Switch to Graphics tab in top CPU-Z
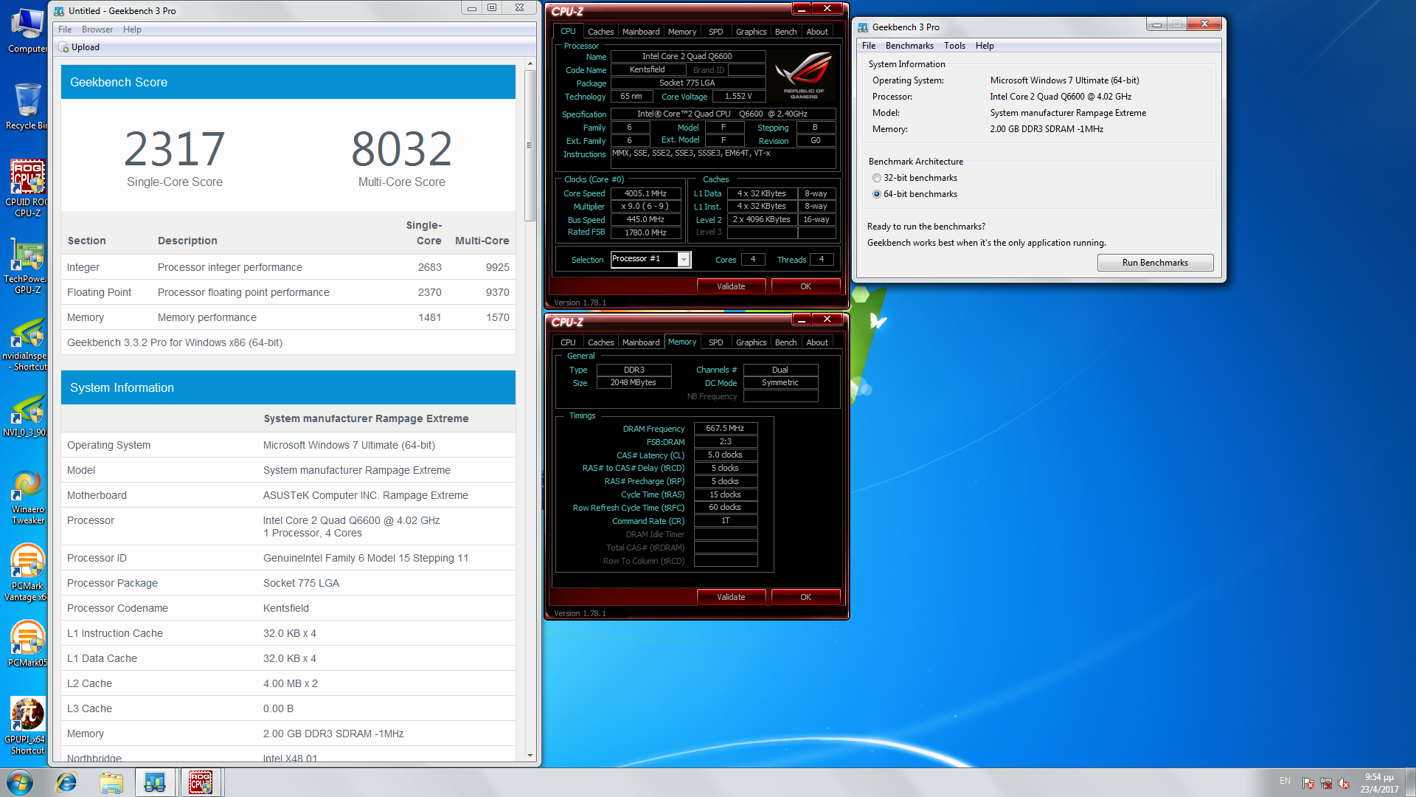The height and width of the screenshot is (797, 1416). (751, 32)
